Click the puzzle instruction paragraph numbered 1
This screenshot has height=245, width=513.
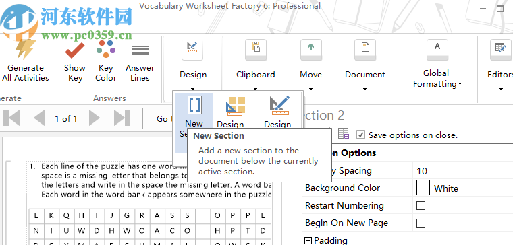pos(150,180)
